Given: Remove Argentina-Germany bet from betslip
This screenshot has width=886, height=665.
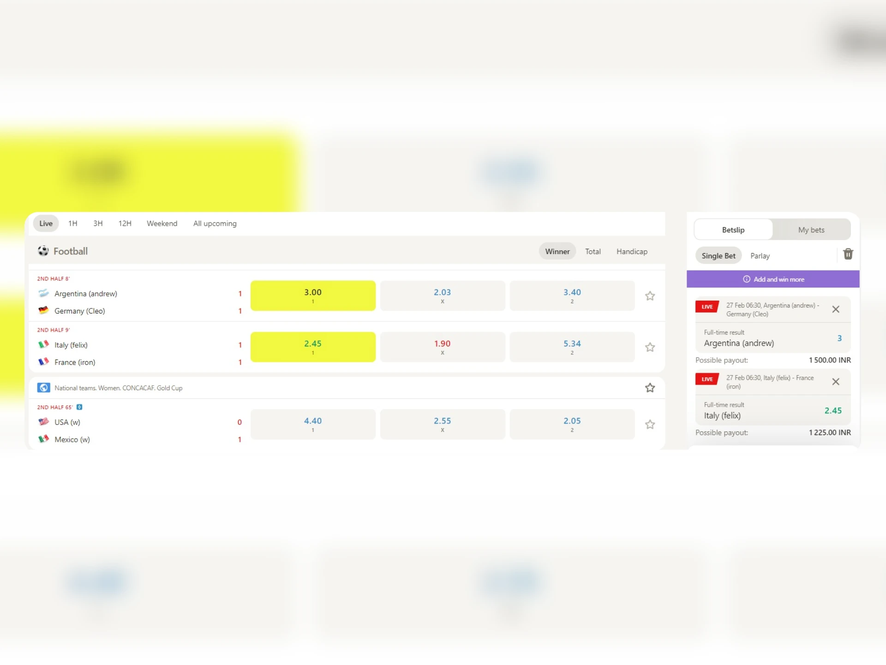Looking at the screenshot, I should 835,309.
